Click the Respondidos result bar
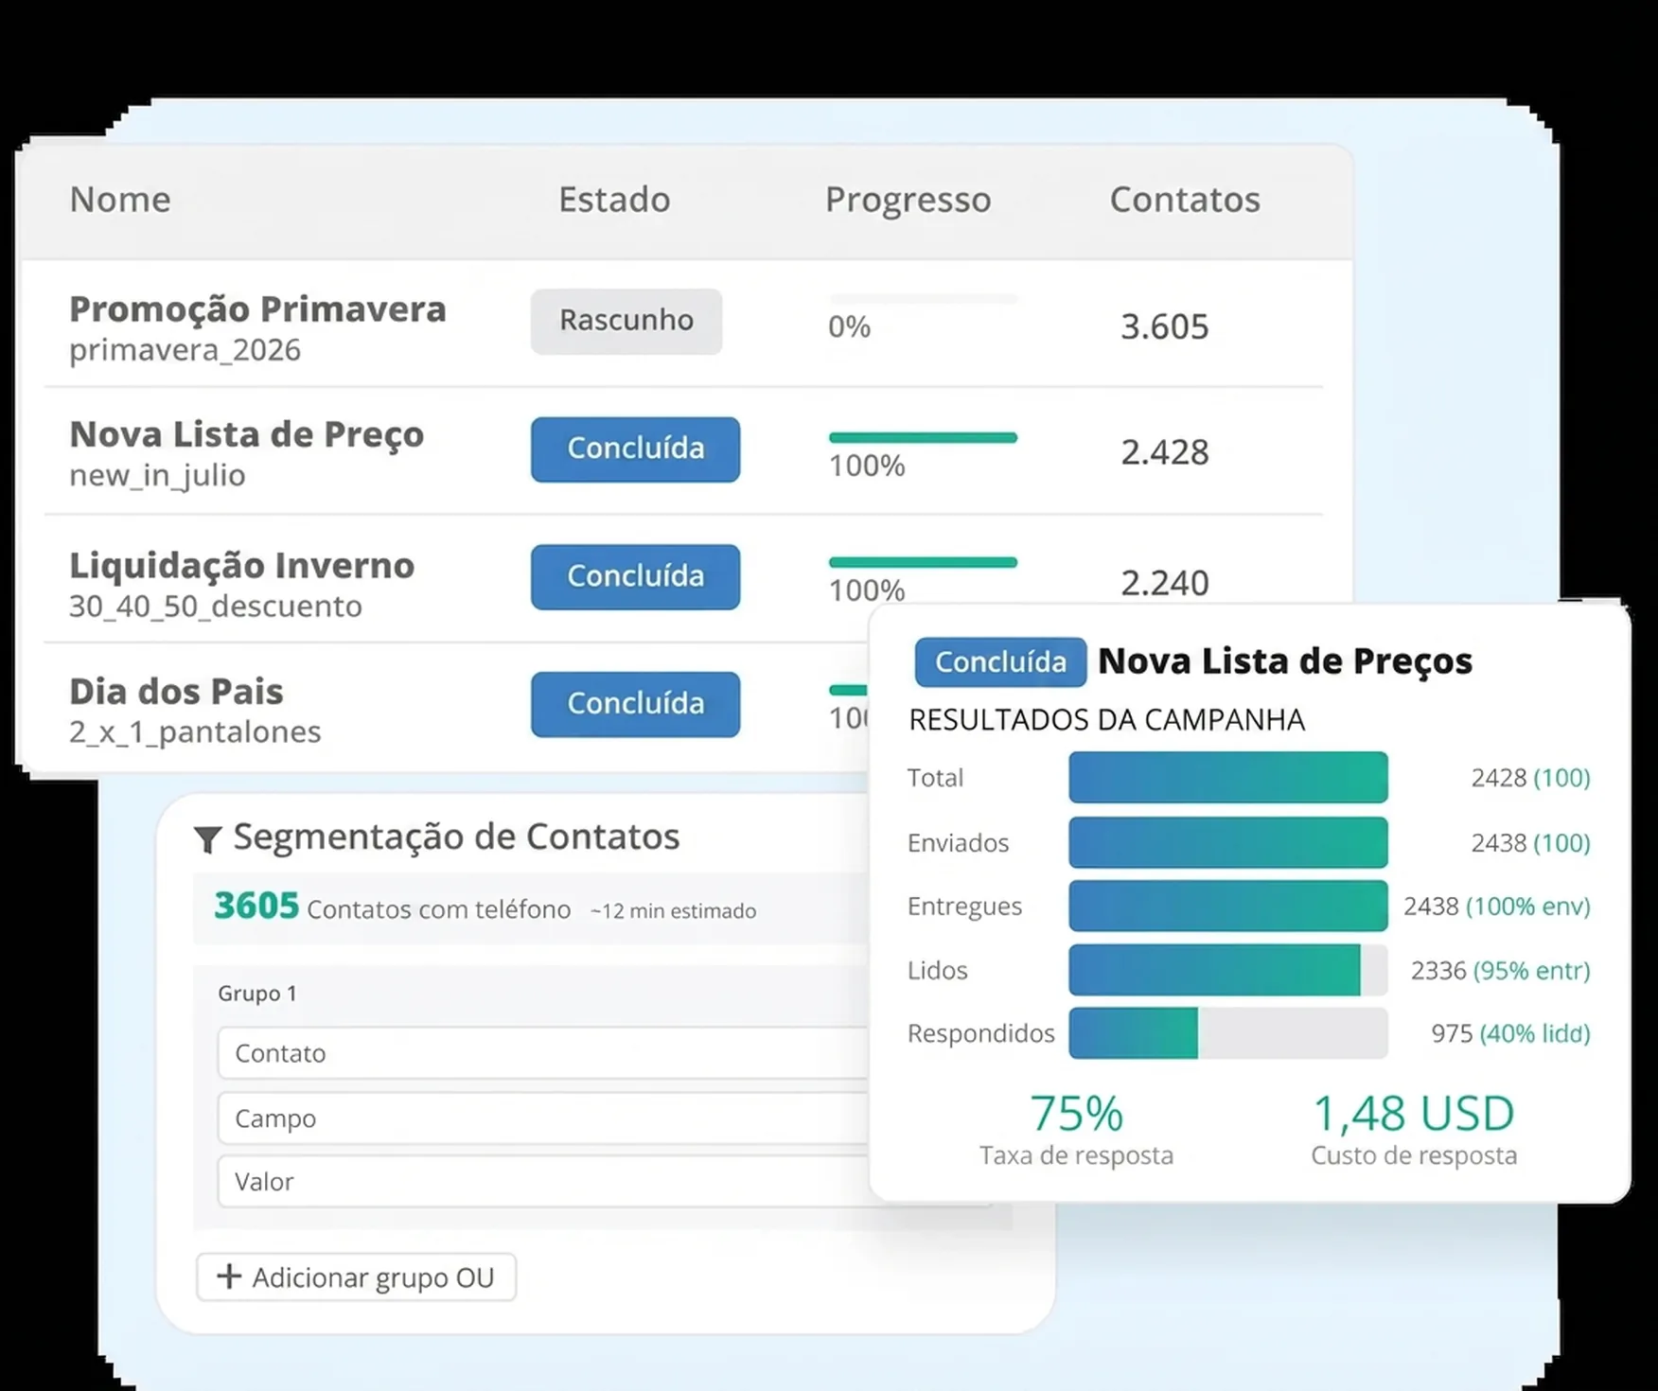Screen dimensions: 1658x1391 [x=1227, y=1033]
